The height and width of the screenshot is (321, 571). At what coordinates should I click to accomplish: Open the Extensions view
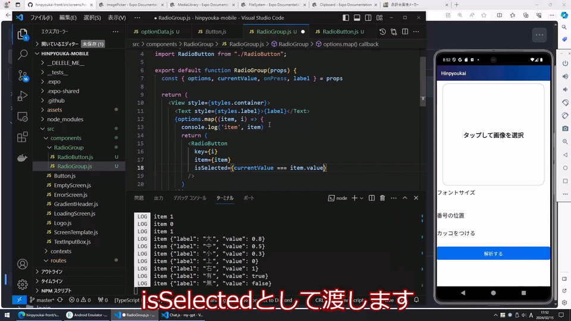(23, 137)
